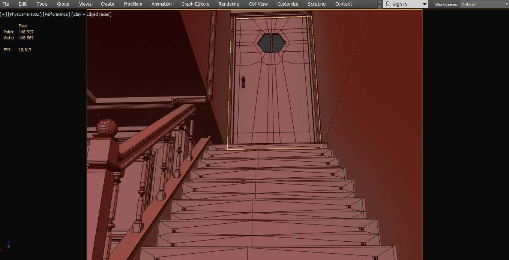
Task: Click the axis gizmo in corner
Action: pyautogui.click(x=5, y=246)
